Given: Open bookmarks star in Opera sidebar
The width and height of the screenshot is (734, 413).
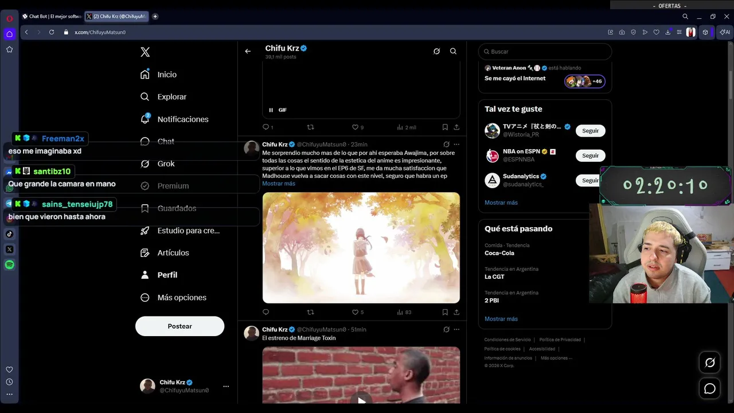Looking at the screenshot, I should 9,49.
